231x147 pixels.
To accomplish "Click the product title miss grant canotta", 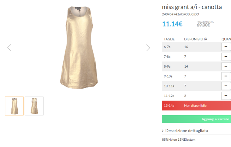I will [192, 7].
